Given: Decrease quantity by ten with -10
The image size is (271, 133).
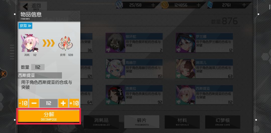Looking at the screenshot, I should pyautogui.click(x=23, y=103).
